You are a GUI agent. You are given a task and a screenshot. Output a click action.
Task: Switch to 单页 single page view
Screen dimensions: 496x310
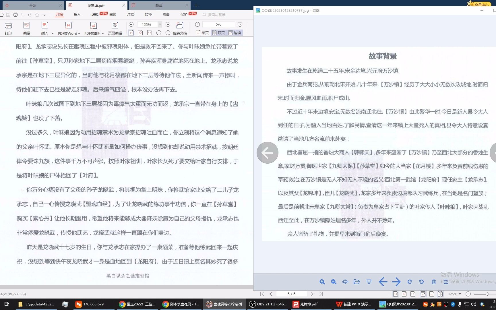point(202,33)
